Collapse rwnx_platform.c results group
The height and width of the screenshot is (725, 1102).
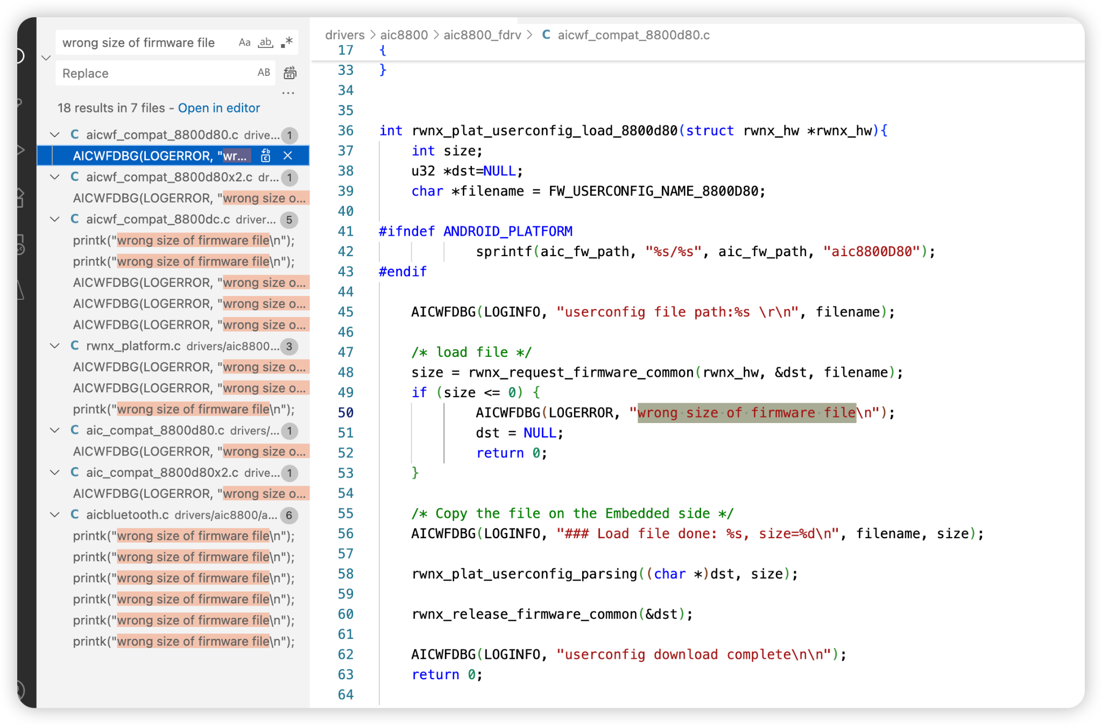[55, 346]
